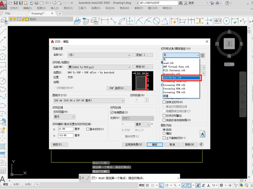Open the workspace switching gear icon
Screen dimensions: 253x189
point(221,185)
